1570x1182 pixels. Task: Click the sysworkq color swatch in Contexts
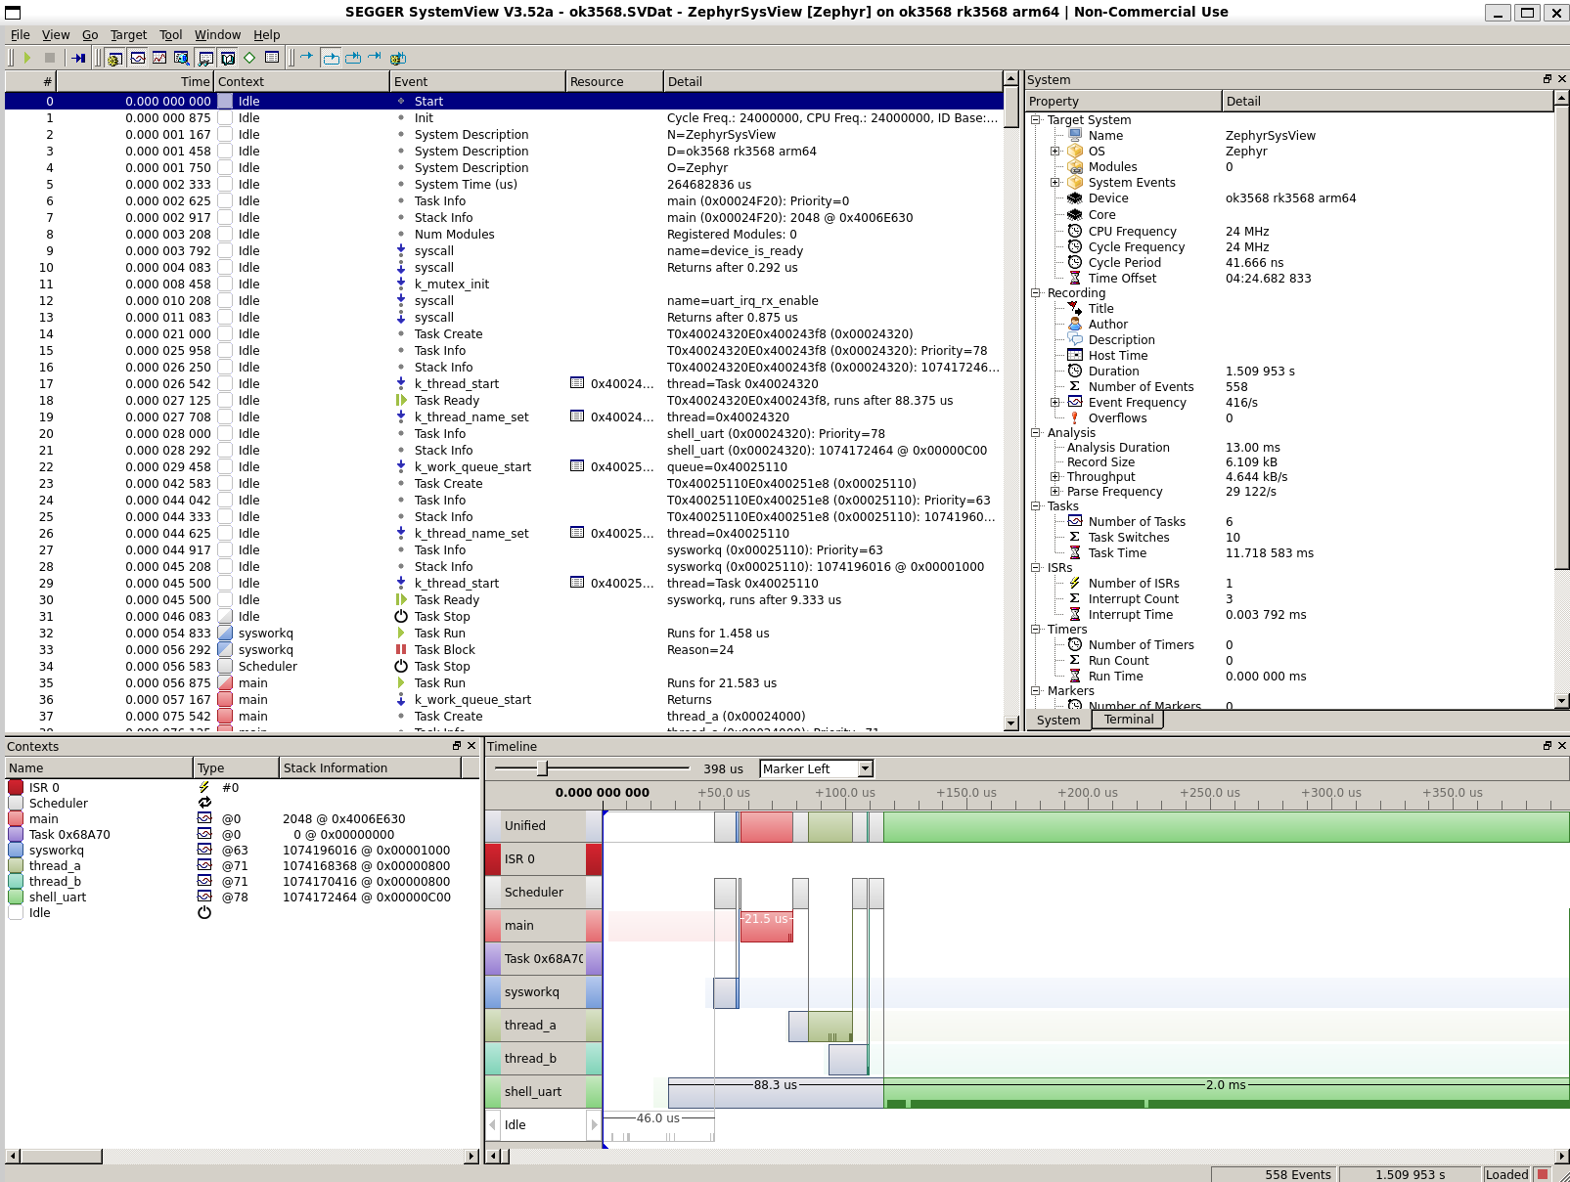(x=16, y=850)
